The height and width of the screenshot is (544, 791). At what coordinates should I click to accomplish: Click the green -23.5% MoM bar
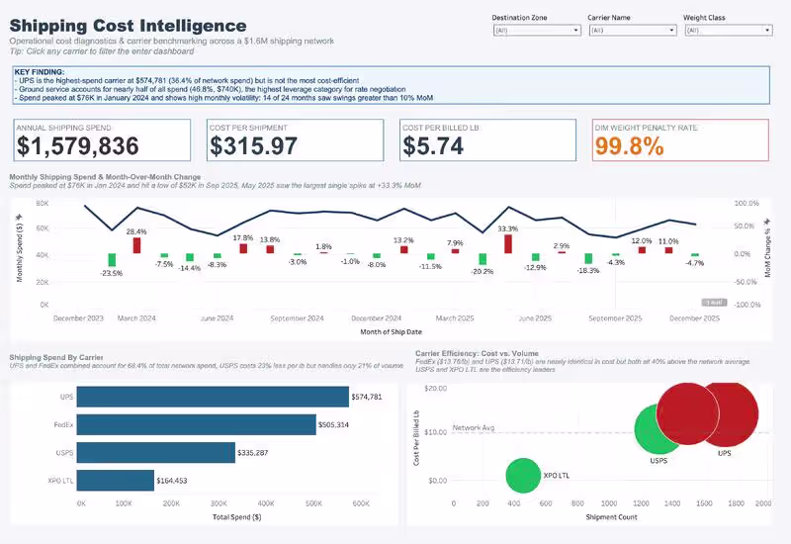[112, 260]
